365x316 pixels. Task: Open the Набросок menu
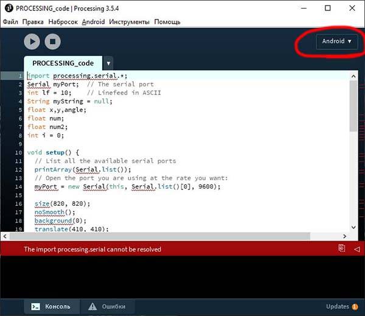pos(63,22)
